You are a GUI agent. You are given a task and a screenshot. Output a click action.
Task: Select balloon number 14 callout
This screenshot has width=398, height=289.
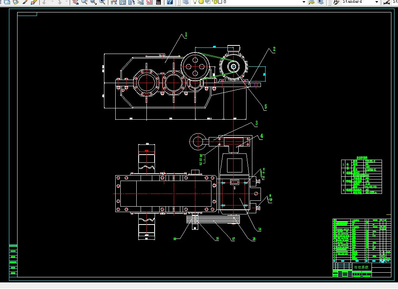pyautogui.click(x=260, y=229)
